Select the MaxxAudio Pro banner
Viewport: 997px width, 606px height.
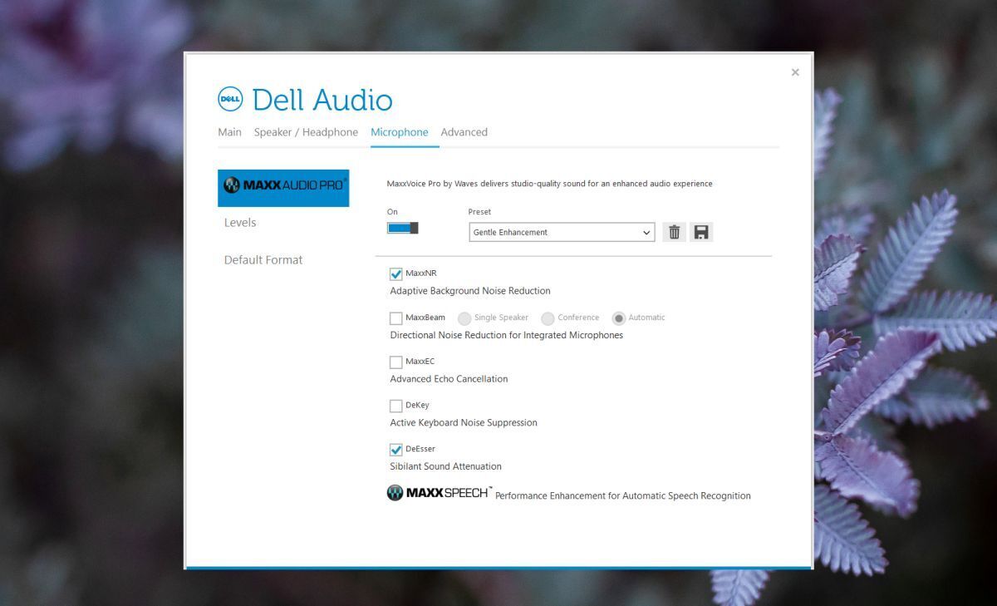(282, 187)
